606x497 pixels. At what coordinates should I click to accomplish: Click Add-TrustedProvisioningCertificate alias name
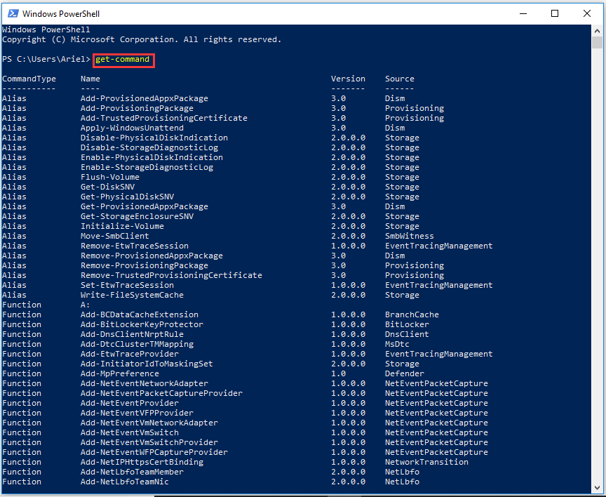pos(164,118)
